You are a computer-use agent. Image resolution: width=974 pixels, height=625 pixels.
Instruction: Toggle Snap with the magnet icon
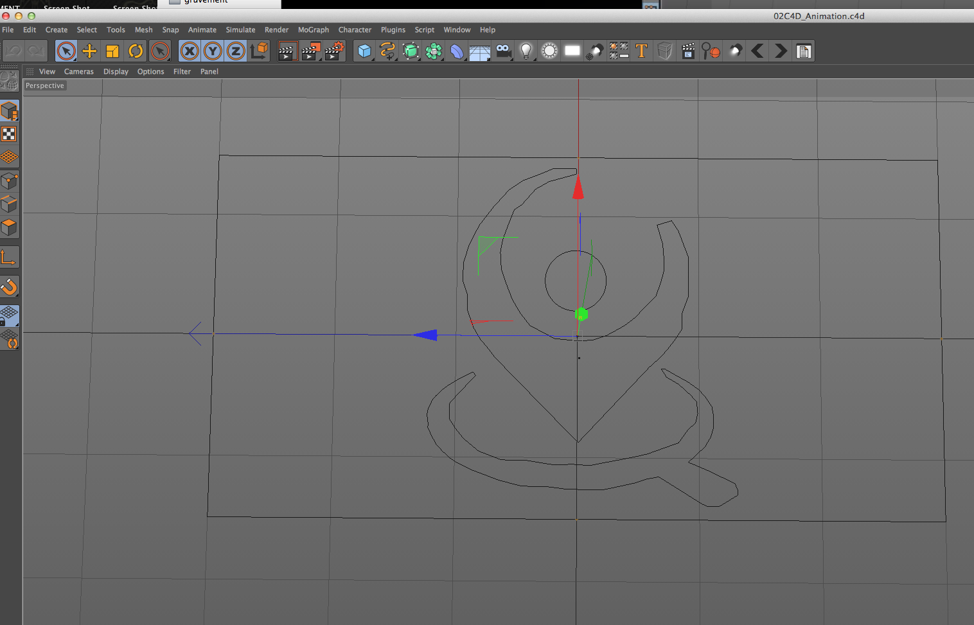[x=9, y=286]
